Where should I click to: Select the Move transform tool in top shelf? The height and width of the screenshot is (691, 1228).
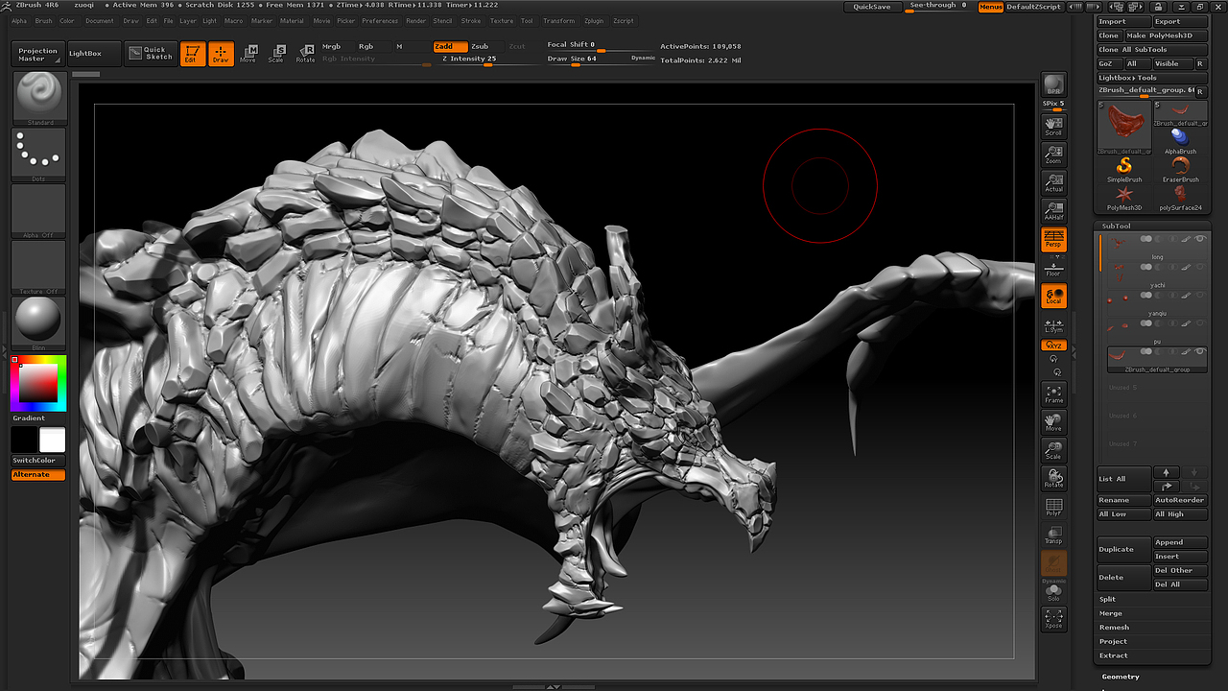click(x=248, y=54)
